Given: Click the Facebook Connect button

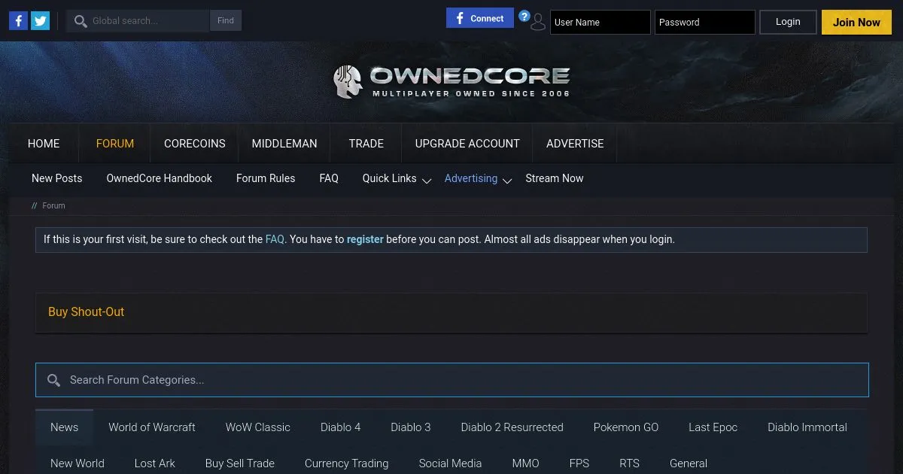Looking at the screenshot, I should pos(479,18).
